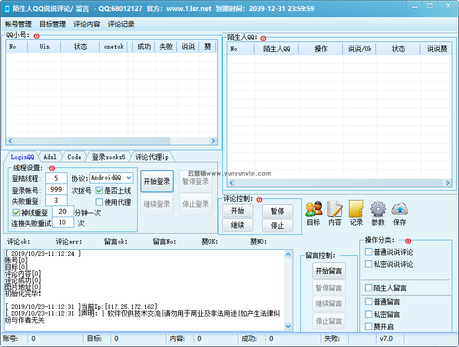Viewport: 459px width, 347px height.
Task: Open the 参数 gear settings icon
Action: pos(378,213)
